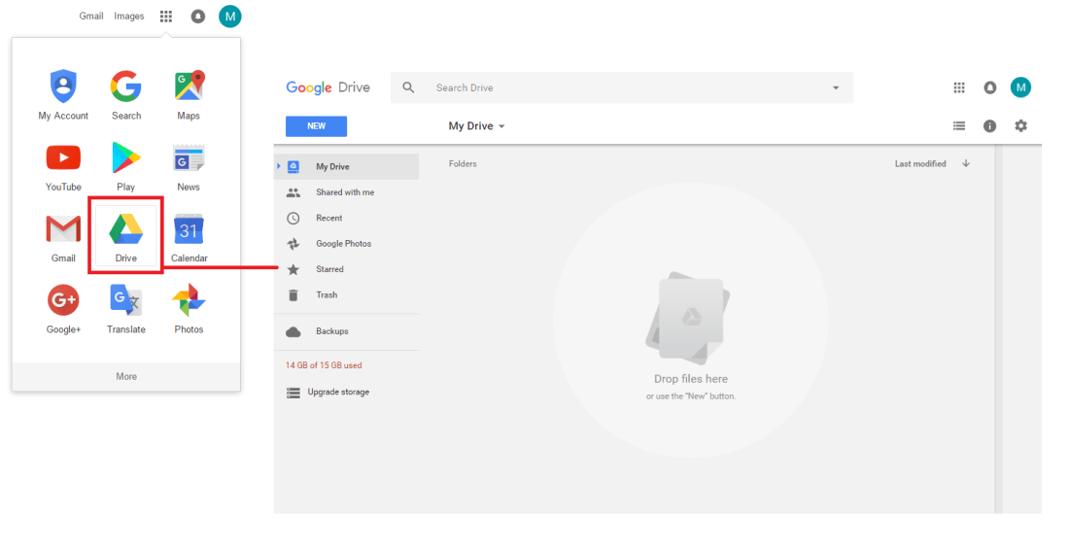Open Shared with me in sidebar

[x=347, y=192]
